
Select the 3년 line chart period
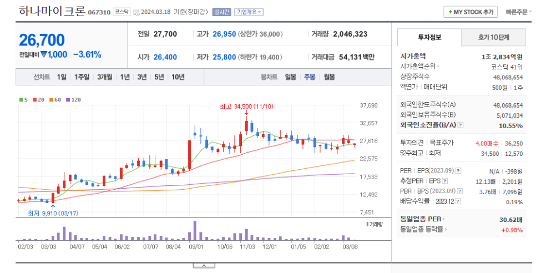click(x=142, y=77)
